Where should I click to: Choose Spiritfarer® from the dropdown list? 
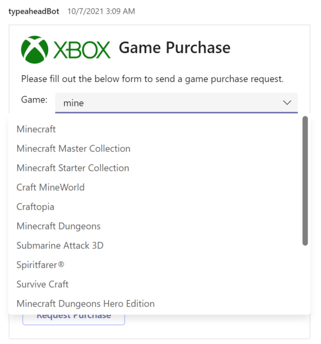click(40, 265)
